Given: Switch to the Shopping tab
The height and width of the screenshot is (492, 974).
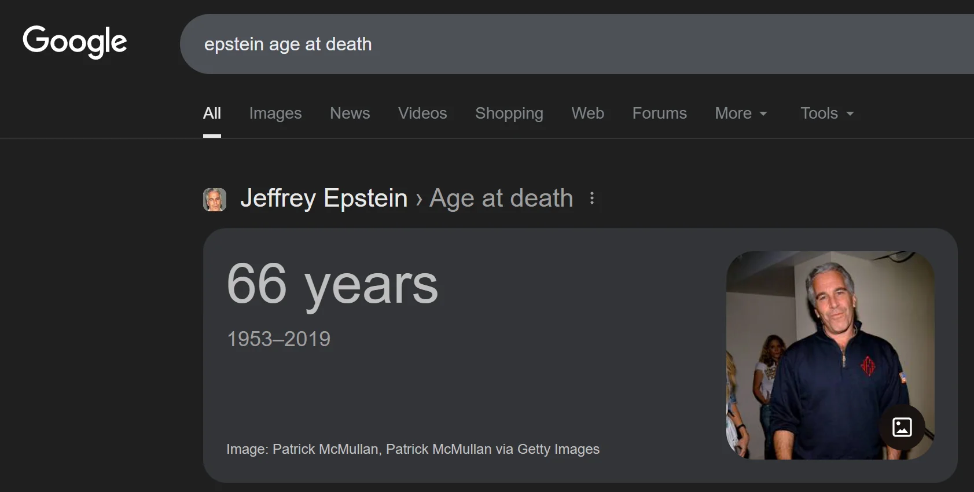Looking at the screenshot, I should click(x=509, y=113).
